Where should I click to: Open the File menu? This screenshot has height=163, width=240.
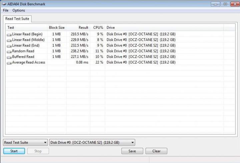pos(6,10)
